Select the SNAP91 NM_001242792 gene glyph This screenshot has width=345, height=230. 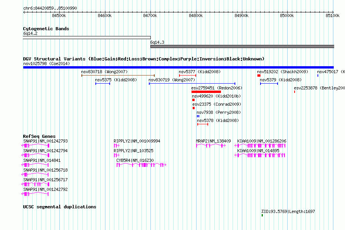[35, 194]
